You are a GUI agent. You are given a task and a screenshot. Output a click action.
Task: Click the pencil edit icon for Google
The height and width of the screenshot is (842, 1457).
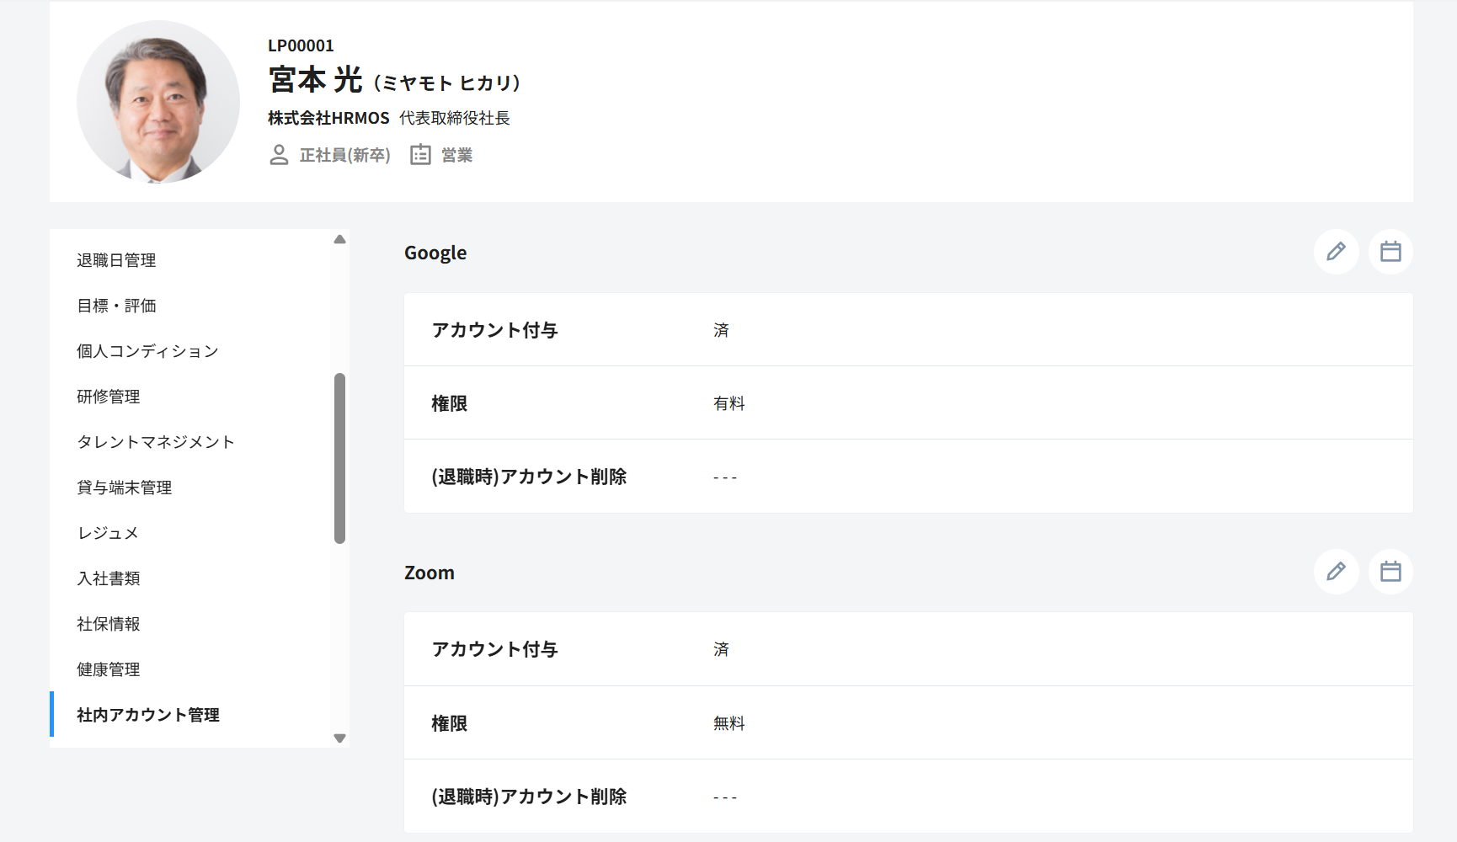tap(1336, 252)
